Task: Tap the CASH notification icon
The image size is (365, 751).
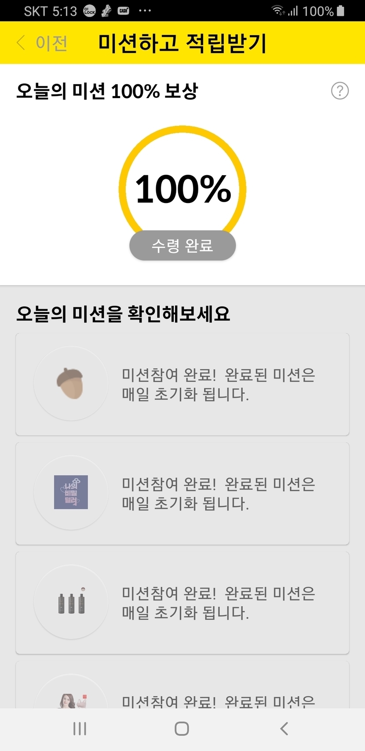Action: 124,11
